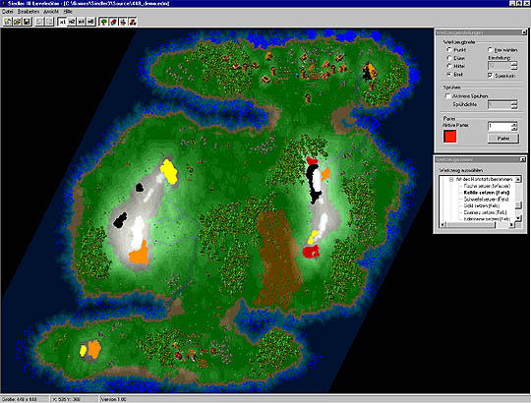Click the greyed-out Redo toolbar icon
This screenshot has width=531, height=403.
point(49,22)
